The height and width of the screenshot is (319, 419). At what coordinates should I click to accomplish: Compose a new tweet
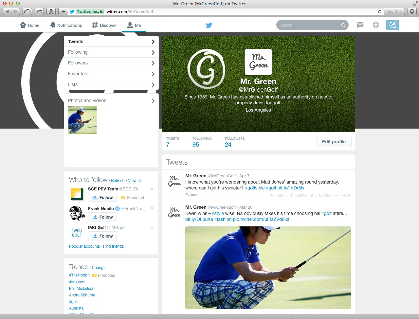pyautogui.click(x=393, y=25)
